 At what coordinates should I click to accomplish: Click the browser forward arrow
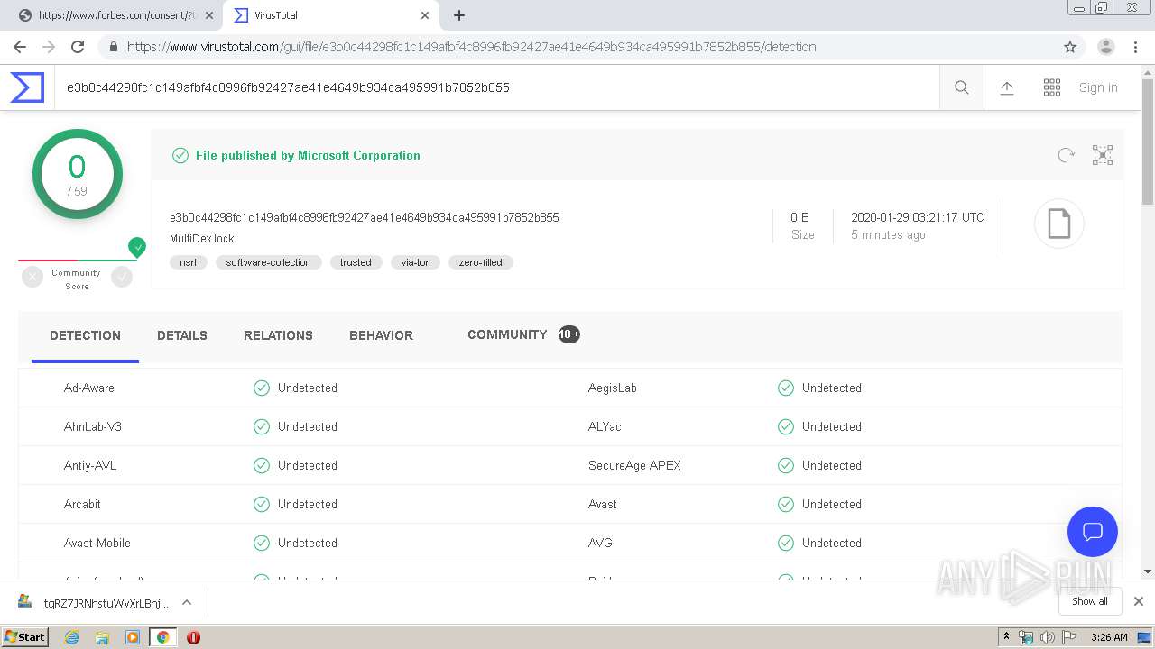[x=49, y=47]
